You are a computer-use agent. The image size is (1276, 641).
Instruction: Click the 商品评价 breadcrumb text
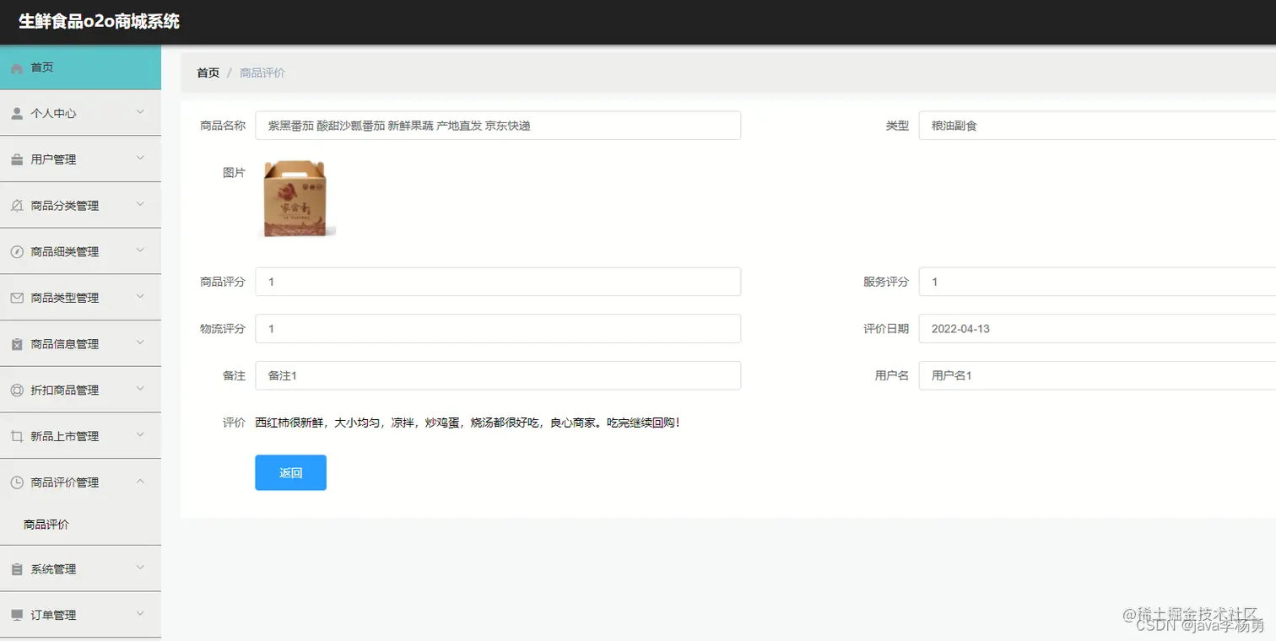262,73
